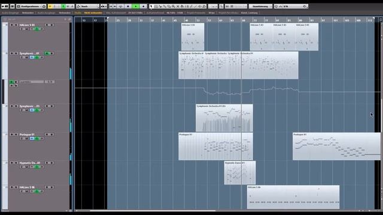The width and height of the screenshot is (383, 215).
Task: Select the Mute X tool
Action: click(x=178, y=7)
